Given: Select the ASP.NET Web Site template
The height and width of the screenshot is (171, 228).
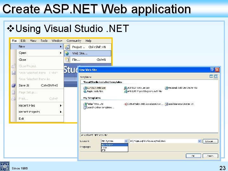Looking at the screenshot, I should pos(94,88).
